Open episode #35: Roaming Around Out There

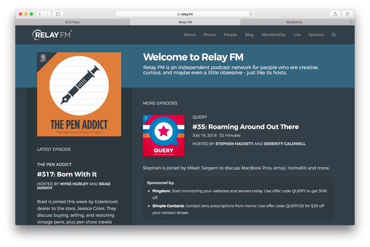coord(245,127)
